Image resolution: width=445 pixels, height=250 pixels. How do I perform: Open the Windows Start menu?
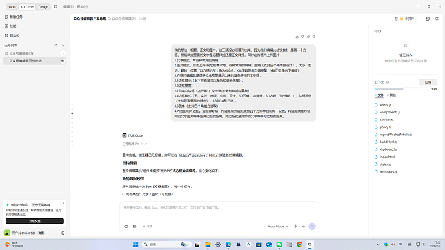[135, 244]
